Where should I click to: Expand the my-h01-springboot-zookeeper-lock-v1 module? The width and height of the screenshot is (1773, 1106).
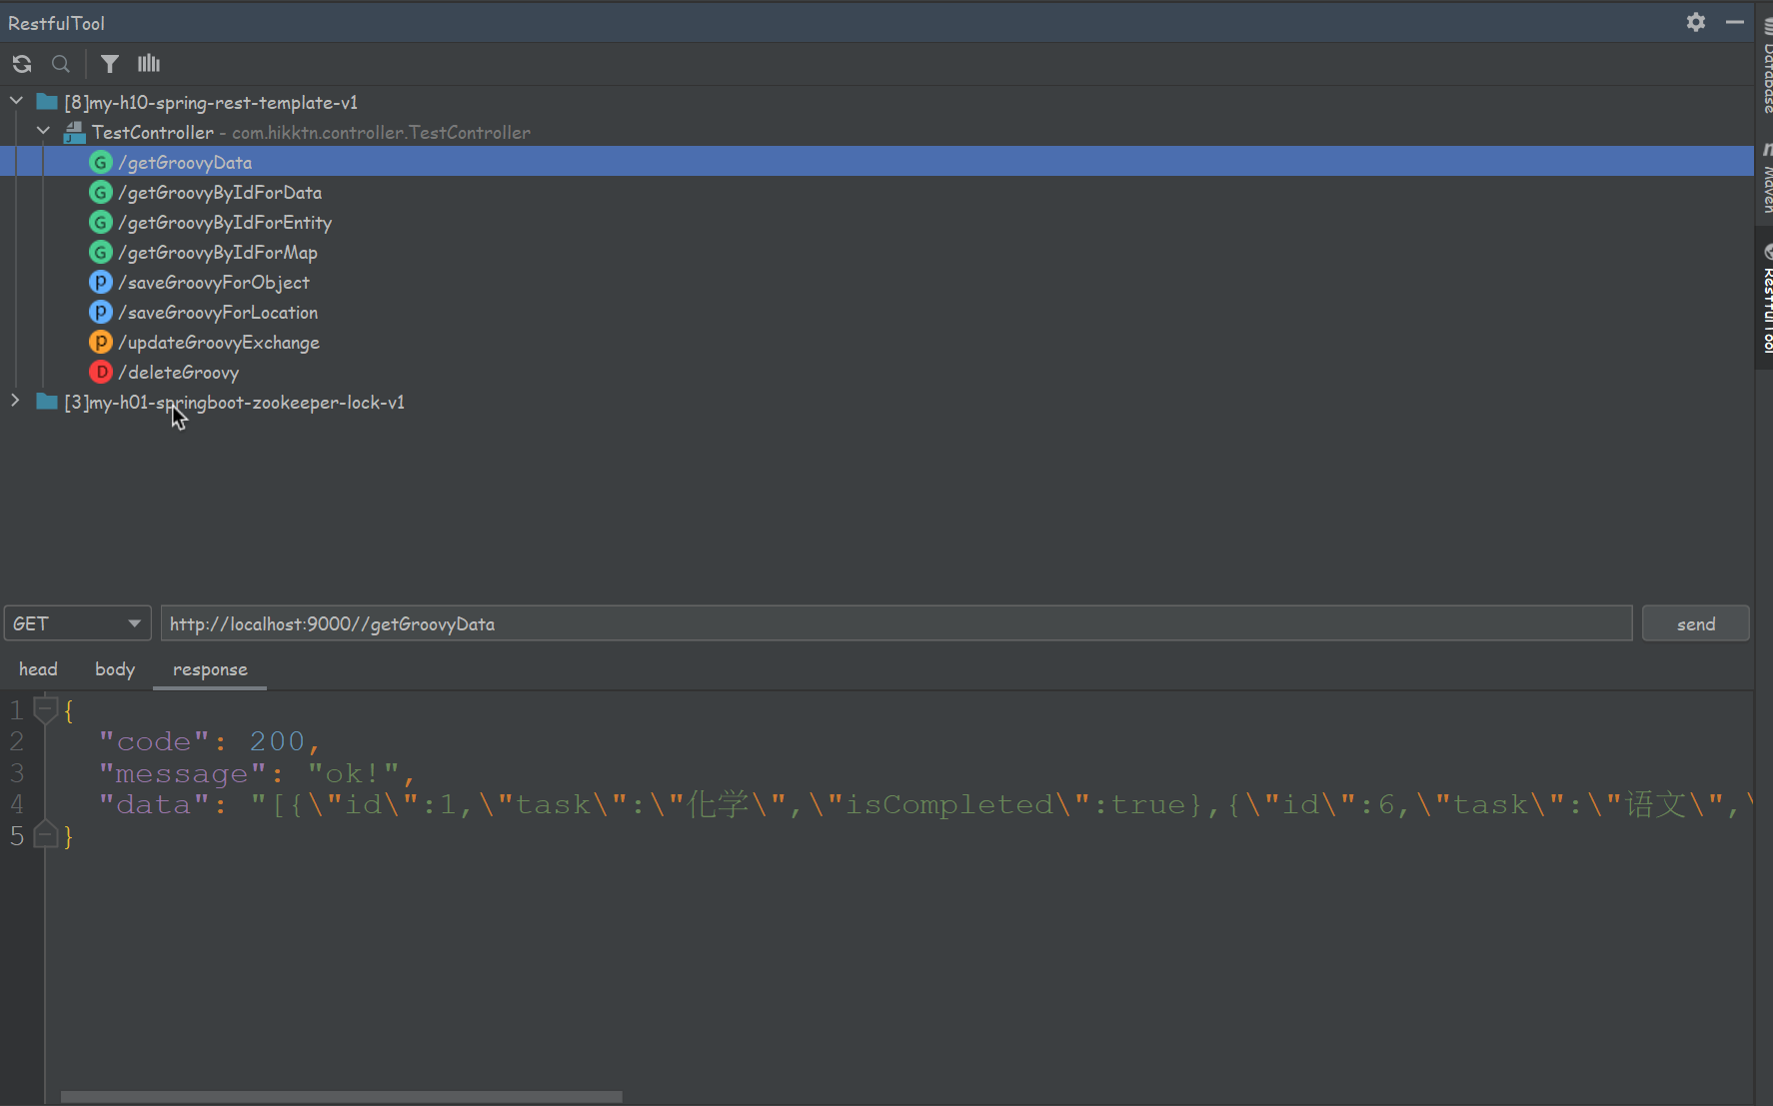pyautogui.click(x=15, y=401)
